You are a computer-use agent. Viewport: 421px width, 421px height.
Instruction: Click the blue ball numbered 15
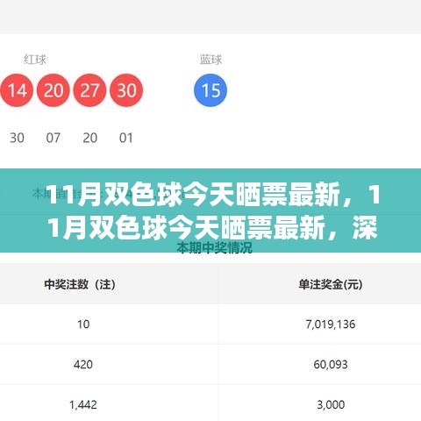pos(210,90)
